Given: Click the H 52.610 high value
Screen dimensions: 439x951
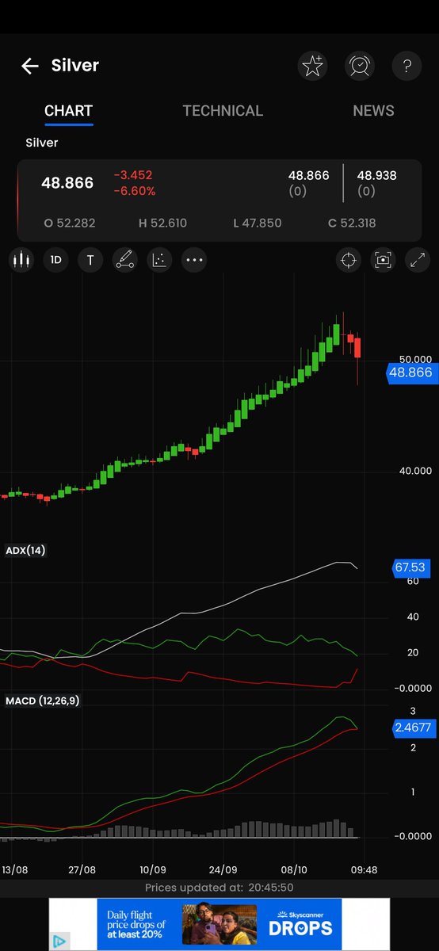Looking at the screenshot, I should (x=162, y=223).
